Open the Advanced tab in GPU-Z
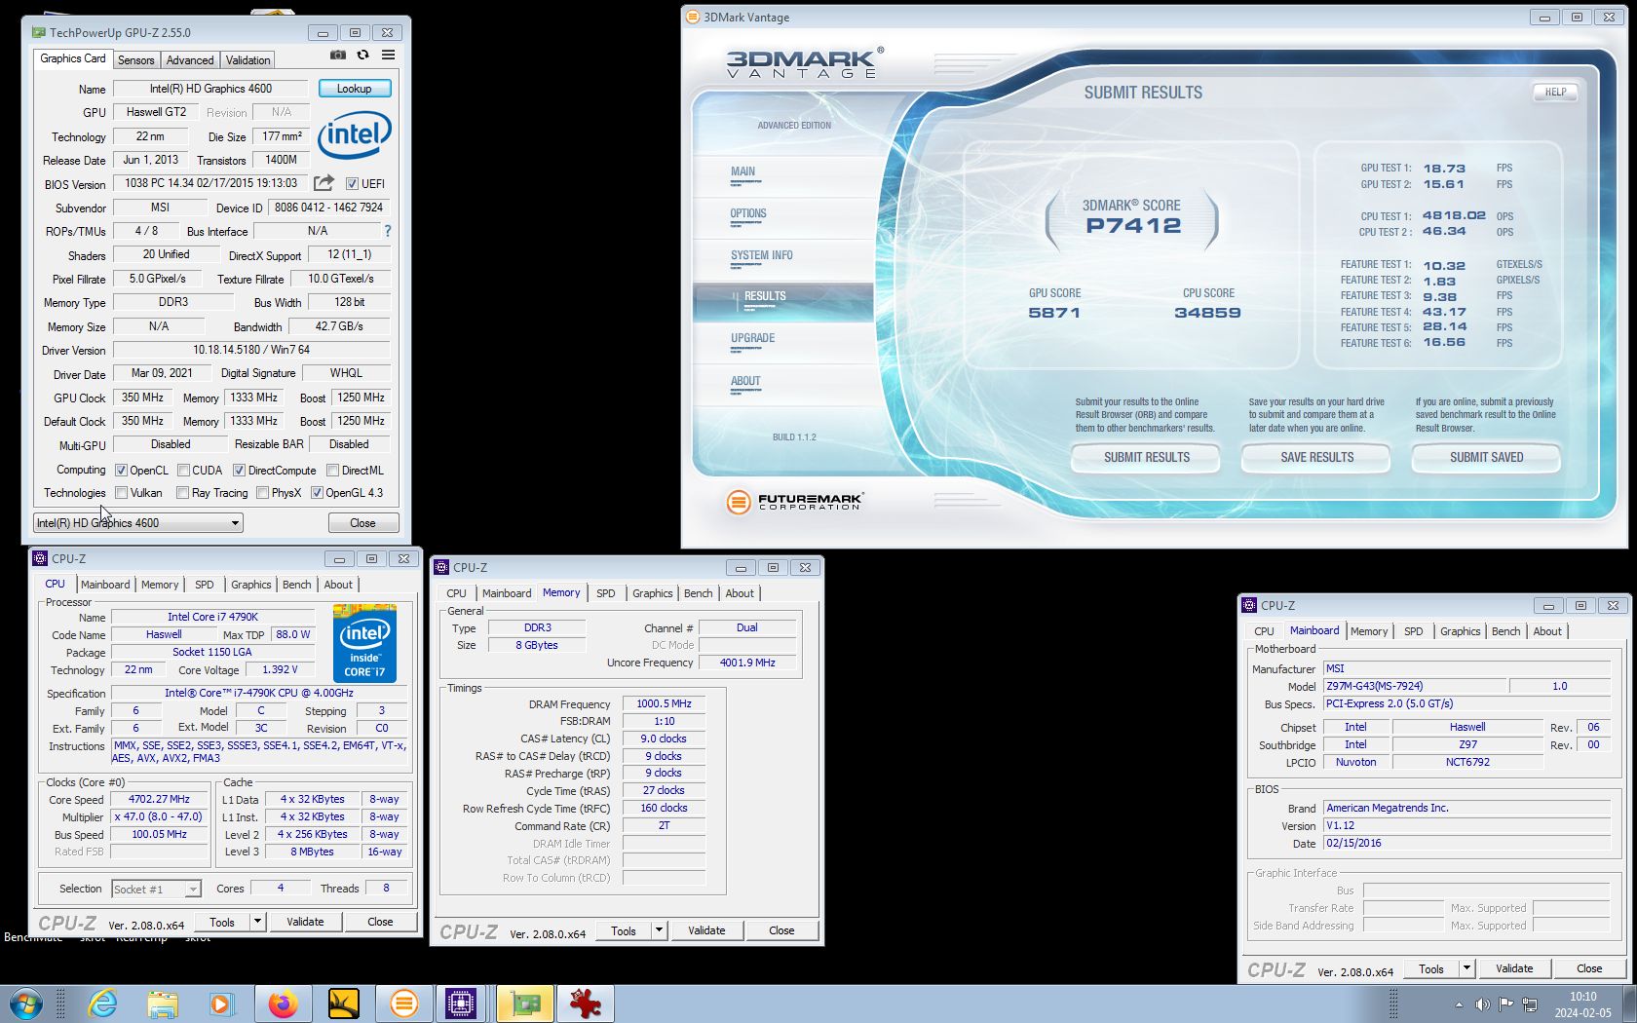This screenshot has height=1023, width=1637. point(190,60)
